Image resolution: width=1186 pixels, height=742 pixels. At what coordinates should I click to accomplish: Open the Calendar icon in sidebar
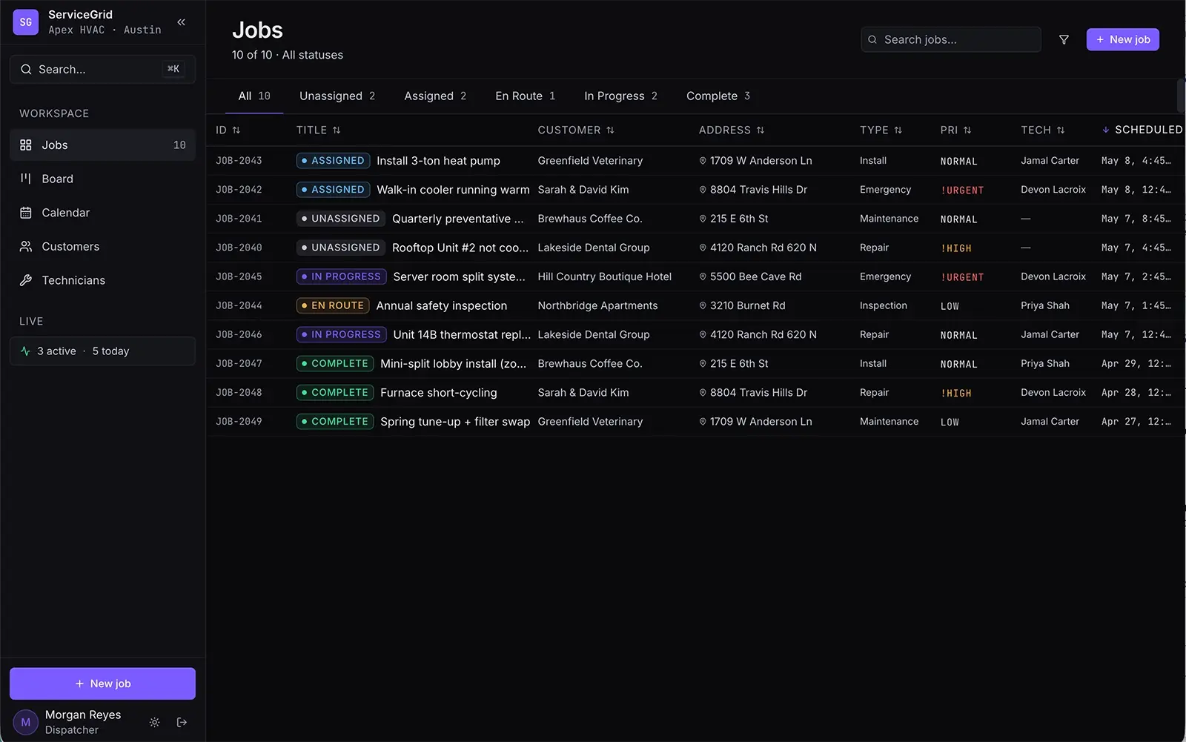[x=26, y=213]
